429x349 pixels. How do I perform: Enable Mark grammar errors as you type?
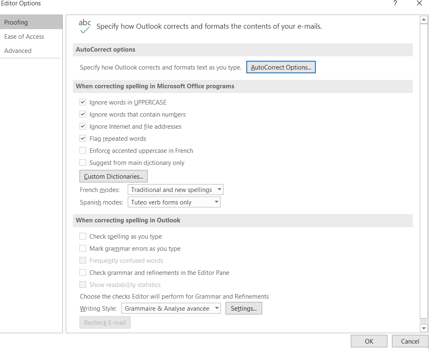83,249
